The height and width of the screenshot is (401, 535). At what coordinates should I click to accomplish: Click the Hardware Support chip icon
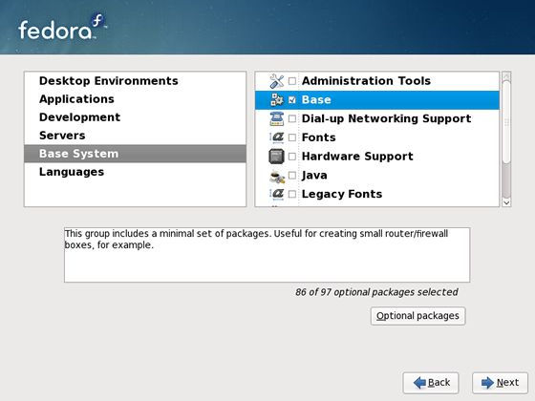pos(276,157)
